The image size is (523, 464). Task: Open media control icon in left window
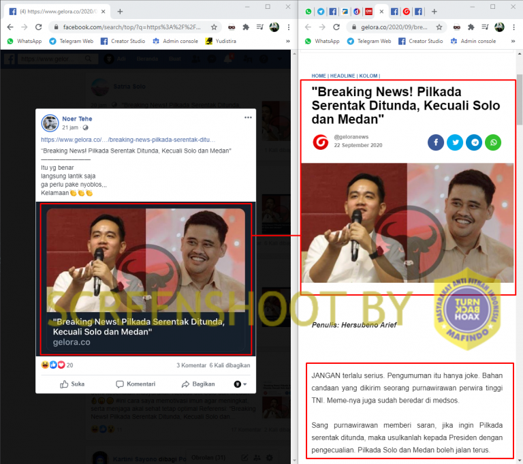pyautogui.click(x=260, y=27)
